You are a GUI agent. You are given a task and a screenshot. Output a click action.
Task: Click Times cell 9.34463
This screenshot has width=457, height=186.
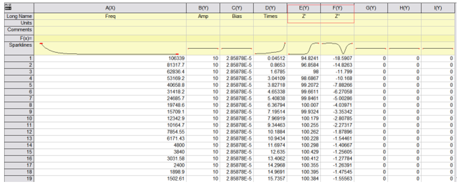click(270, 125)
